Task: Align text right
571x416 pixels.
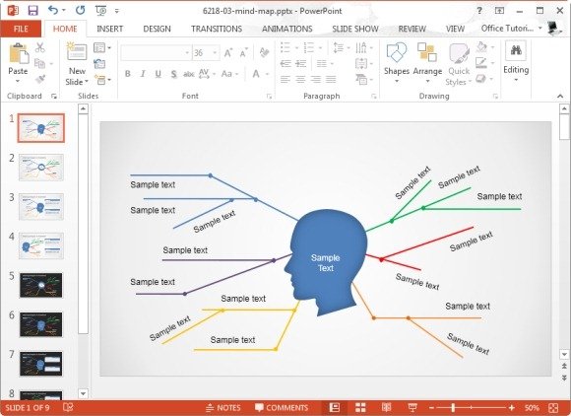Action: pos(316,79)
